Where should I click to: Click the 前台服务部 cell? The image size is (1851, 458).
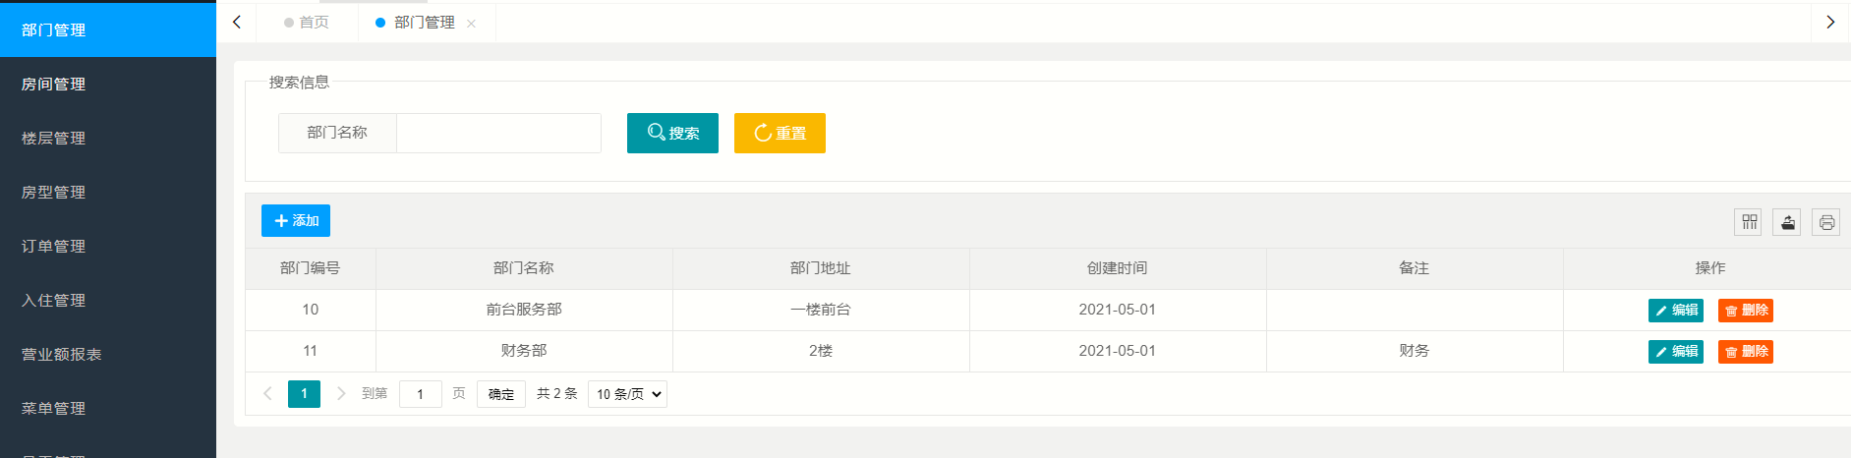tap(524, 310)
